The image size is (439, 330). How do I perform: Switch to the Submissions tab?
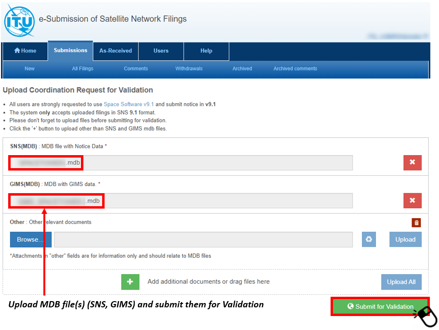[x=70, y=50]
